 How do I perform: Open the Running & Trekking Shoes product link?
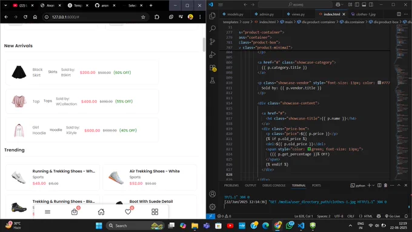(x=64, y=171)
